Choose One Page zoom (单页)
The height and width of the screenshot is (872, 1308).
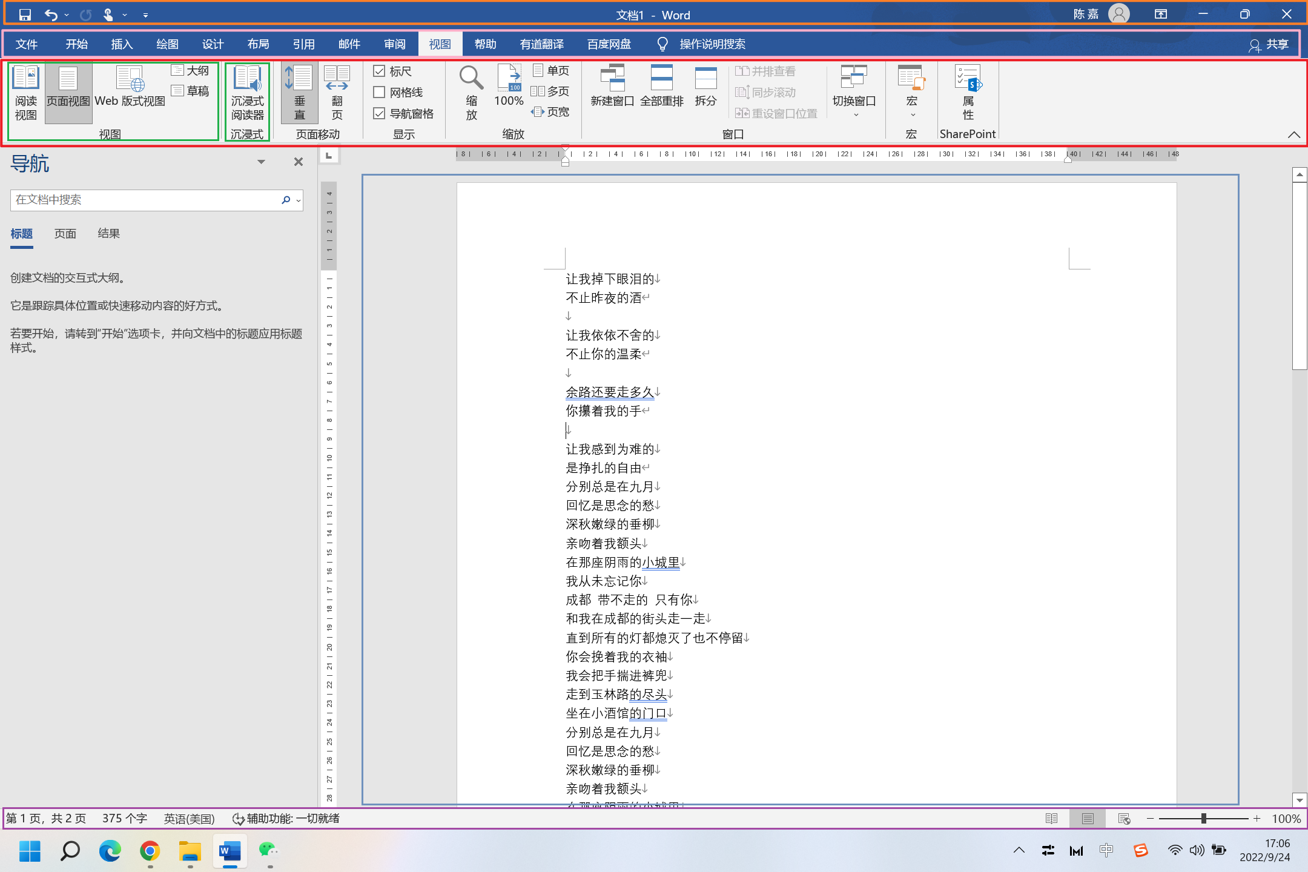(551, 71)
